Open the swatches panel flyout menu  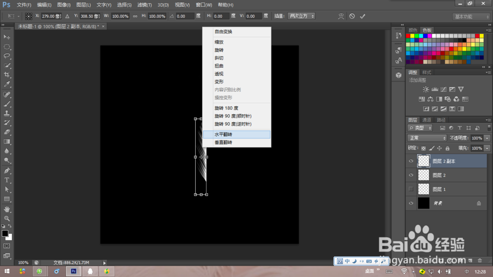488,30
